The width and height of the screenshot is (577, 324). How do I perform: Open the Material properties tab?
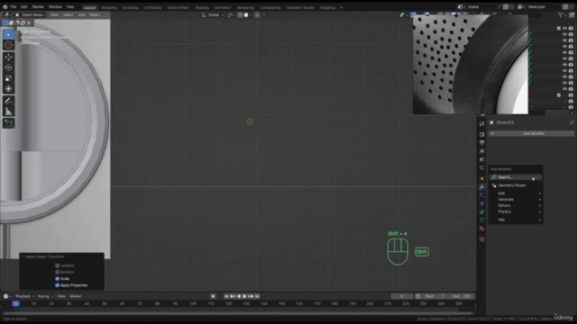482,229
